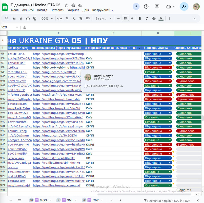Click the Share people button
204x203 pixels.
pos(184,7)
